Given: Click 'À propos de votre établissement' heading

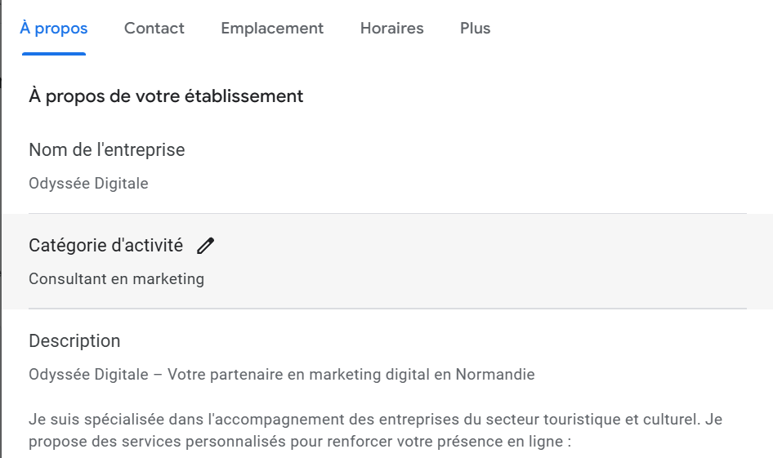Looking at the screenshot, I should click(166, 96).
